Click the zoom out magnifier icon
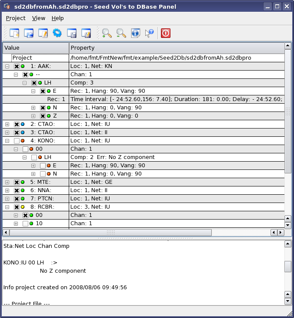Viewport: 294px width, 318px height. (121, 33)
